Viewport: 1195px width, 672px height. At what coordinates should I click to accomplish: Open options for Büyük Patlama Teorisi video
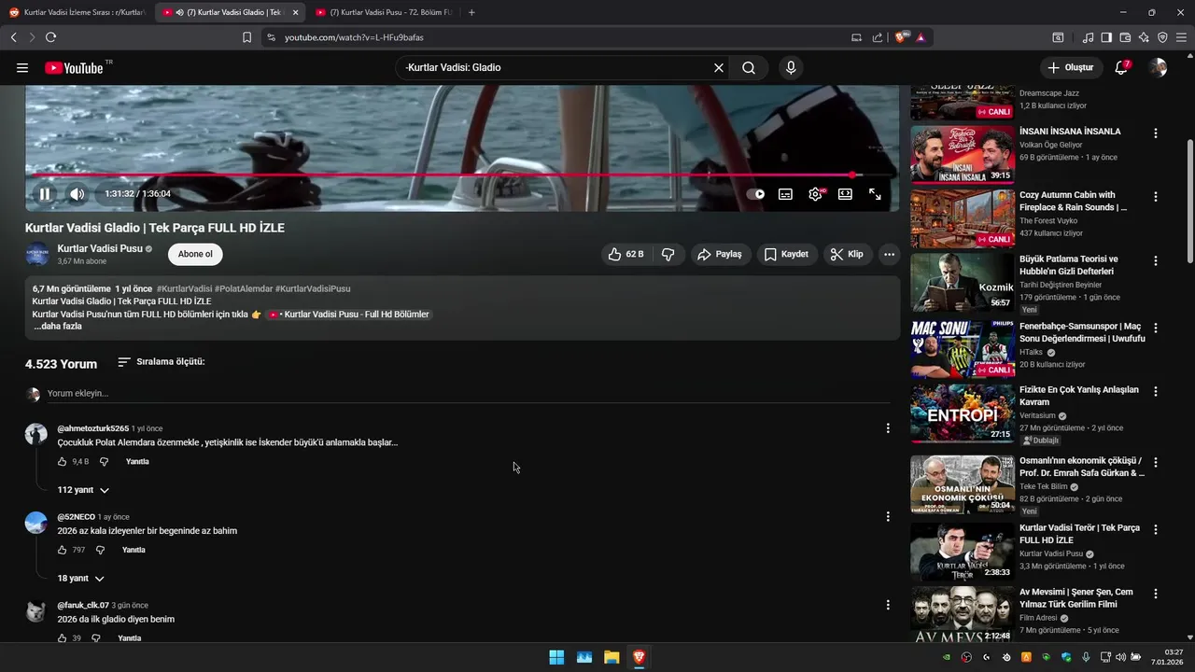tap(1156, 260)
